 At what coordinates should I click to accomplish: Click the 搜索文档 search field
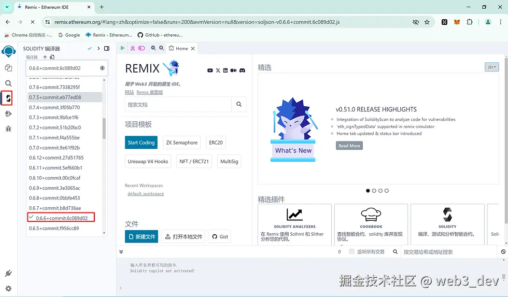point(178,104)
